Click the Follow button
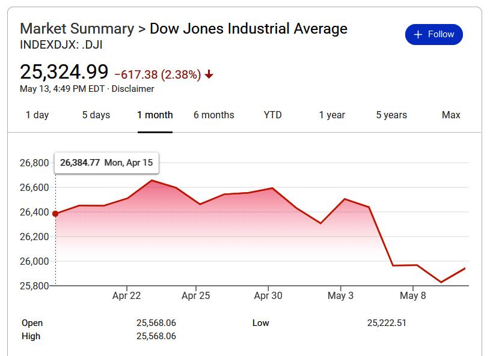 [x=433, y=35]
